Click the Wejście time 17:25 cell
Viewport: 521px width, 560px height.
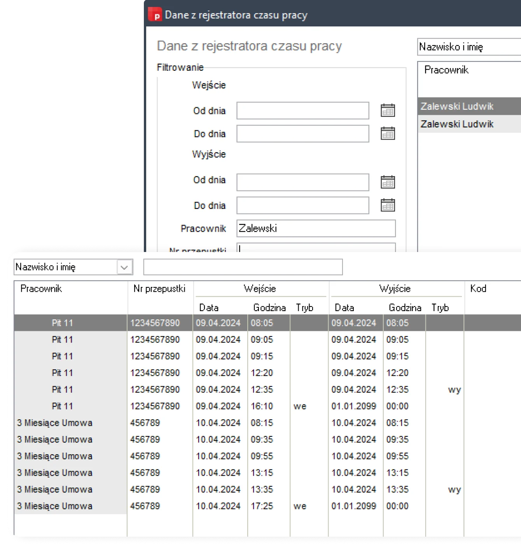click(262, 506)
